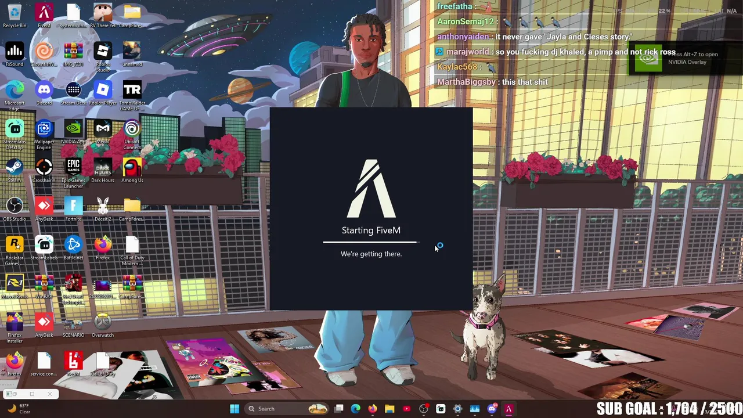Open the Discord taskbar icon with notification badge
743x418 pixels.
[x=492, y=409]
